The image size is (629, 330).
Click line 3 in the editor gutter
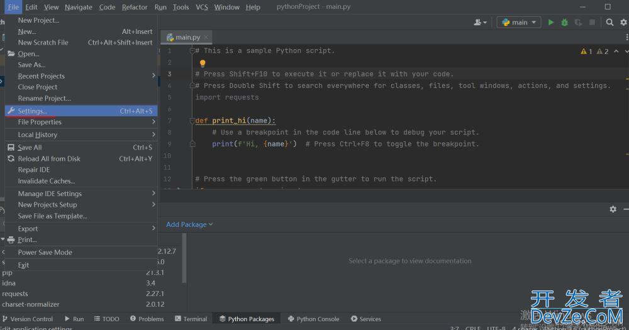pos(169,74)
